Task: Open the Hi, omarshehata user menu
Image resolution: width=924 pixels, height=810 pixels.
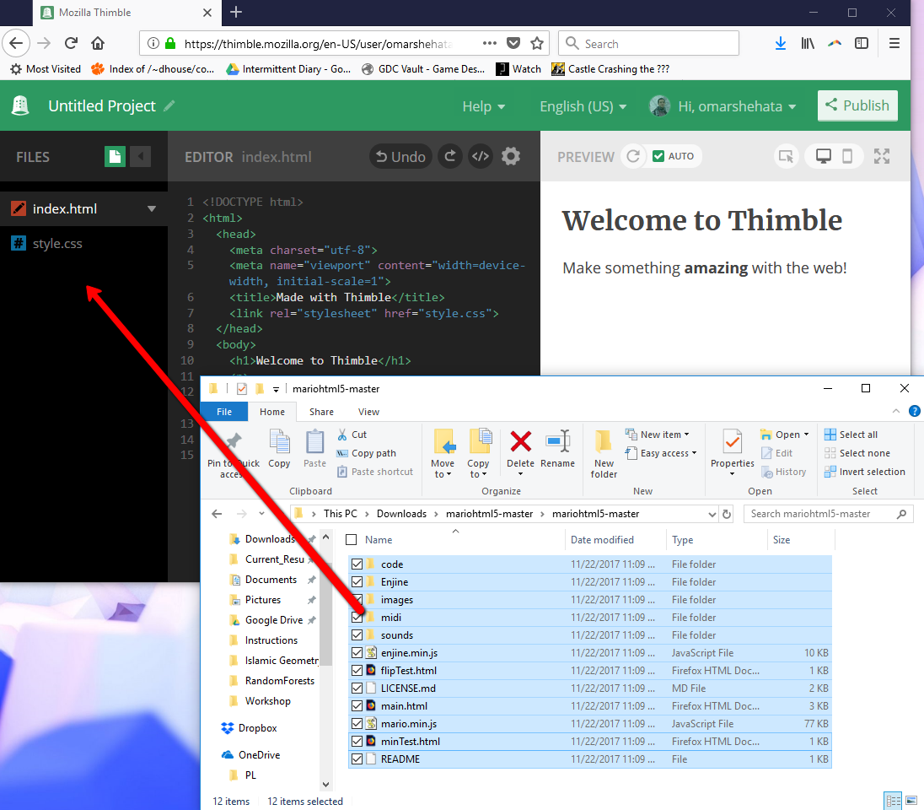Action: 723,106
